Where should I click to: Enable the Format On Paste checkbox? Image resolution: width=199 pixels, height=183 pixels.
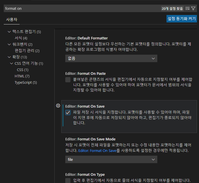click(x=68, y=80)
